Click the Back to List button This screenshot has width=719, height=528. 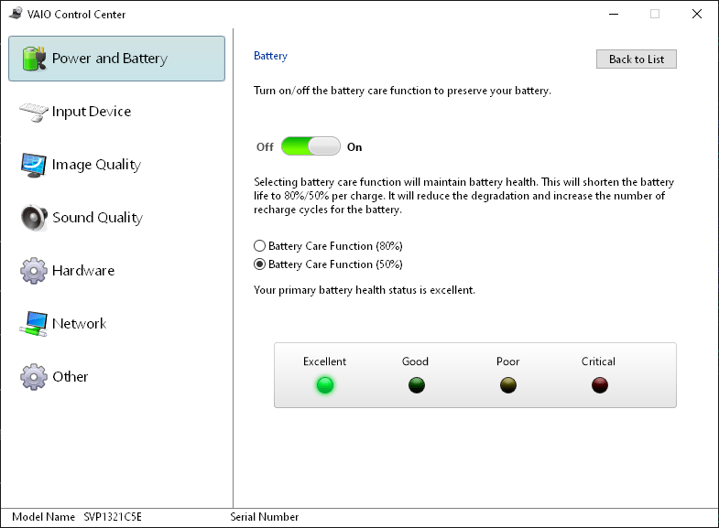637,59
